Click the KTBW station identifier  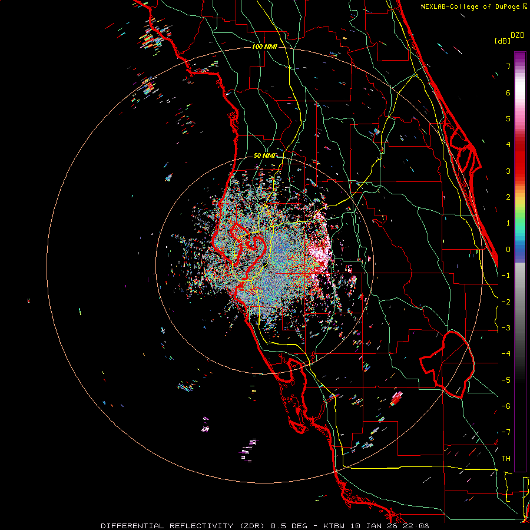[335, 526]
